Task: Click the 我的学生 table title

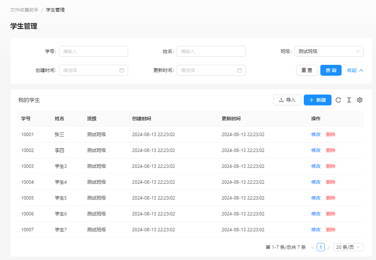Action: coord(29,100)
